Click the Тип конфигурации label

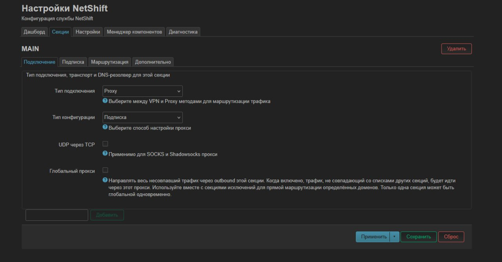point(74,117)
